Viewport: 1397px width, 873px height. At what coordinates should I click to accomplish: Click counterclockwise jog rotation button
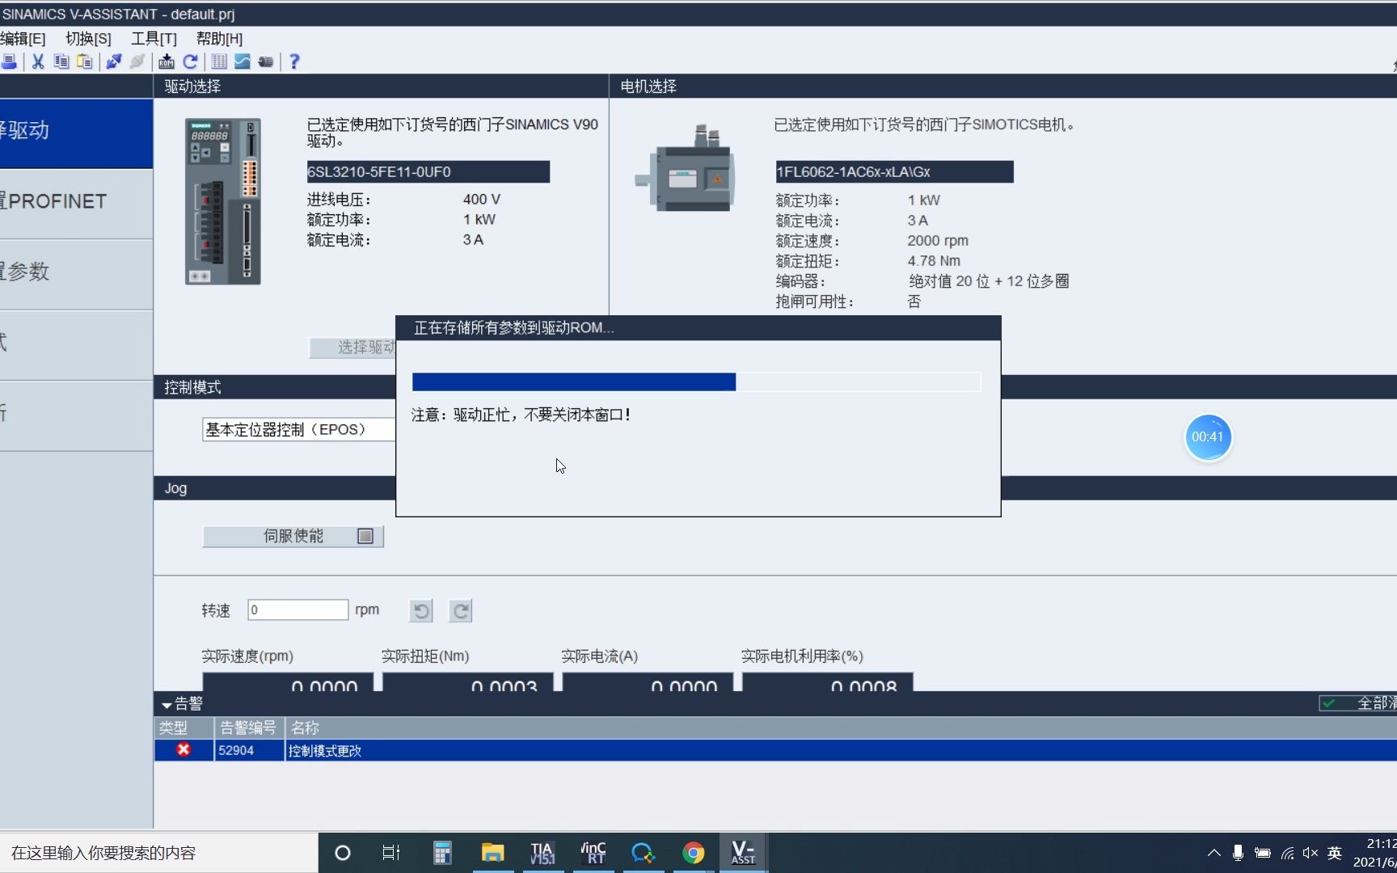(x=421, y=611)
